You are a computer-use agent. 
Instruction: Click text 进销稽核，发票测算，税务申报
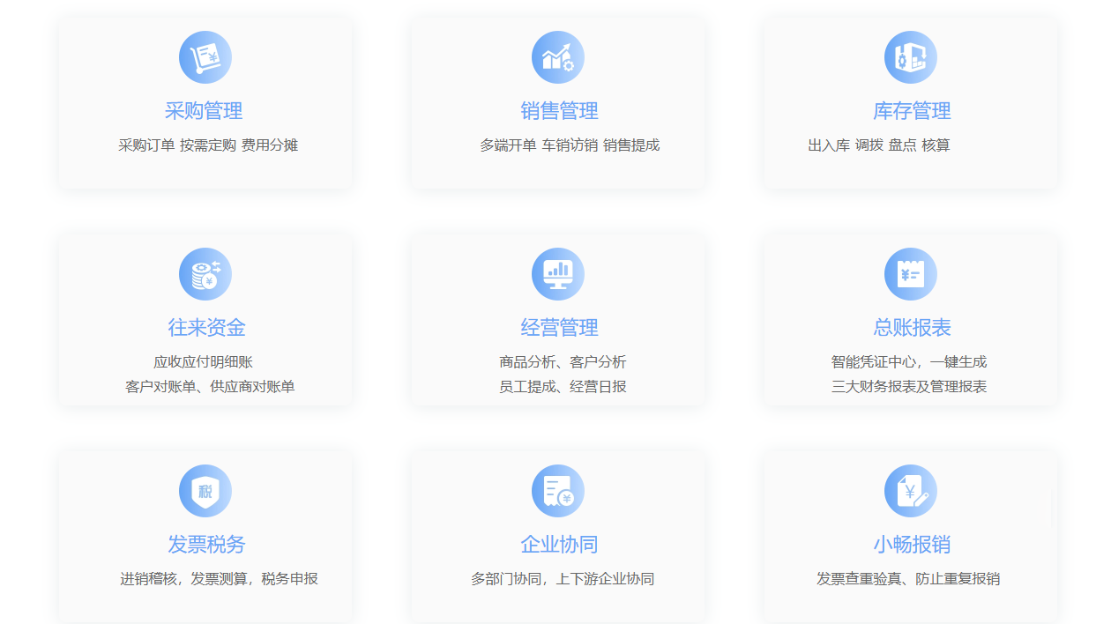point(219,579)
